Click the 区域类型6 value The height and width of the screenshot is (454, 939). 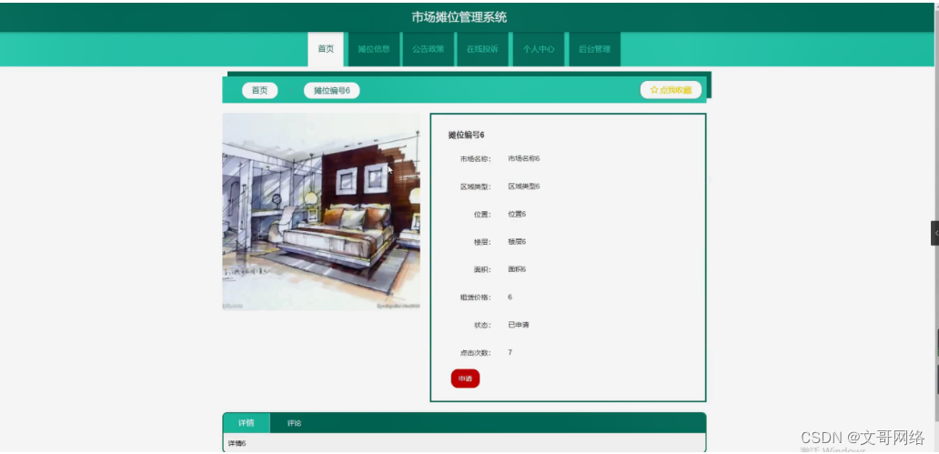pyautogui.click(x=524, y=187)
